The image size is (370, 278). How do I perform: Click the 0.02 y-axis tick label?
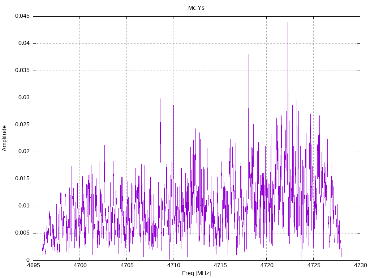(x=24, y=152)
